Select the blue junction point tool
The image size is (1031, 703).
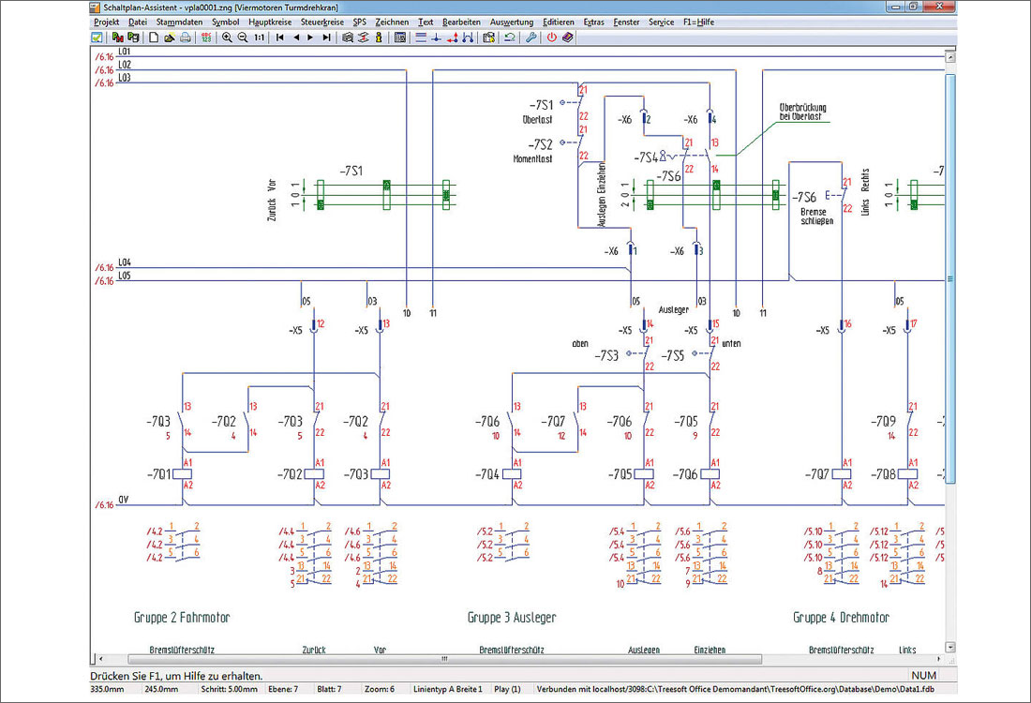[436, 38]
